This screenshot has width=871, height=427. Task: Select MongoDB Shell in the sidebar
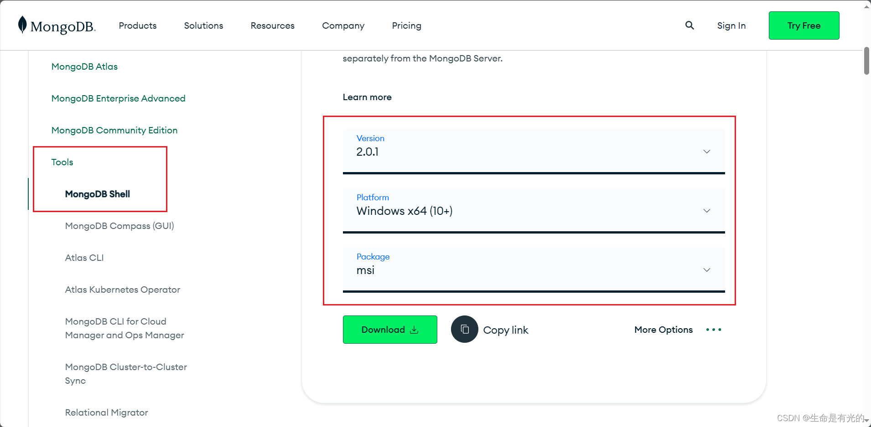98,194
